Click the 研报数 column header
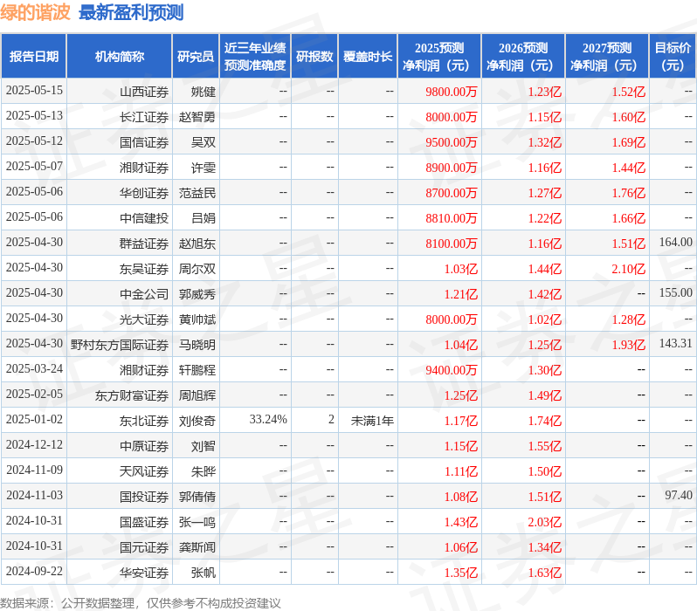The width and height of the screenshot is (697, 611). pos(314,57)
